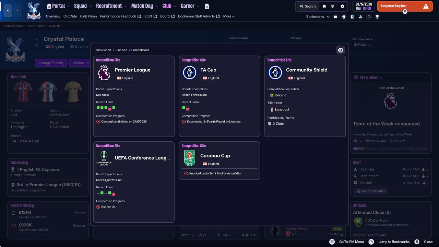Close the Competitions popup with the B button

coord(341,50)
